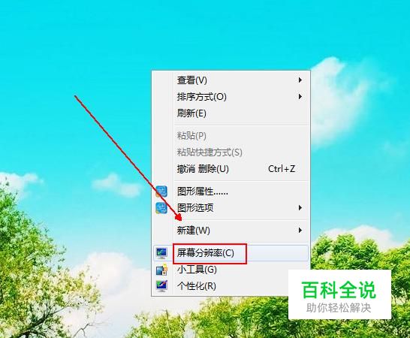Click the 屏幕分辨率 monitor icon
The width and height of the screenshot is (410, 338).
(x=161, y=252)
